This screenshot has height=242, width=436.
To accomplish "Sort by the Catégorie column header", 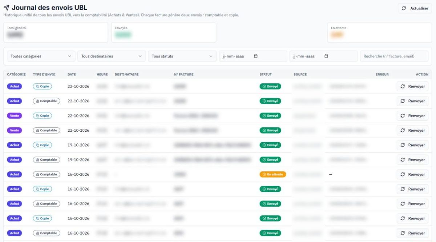I will [16, 75].
